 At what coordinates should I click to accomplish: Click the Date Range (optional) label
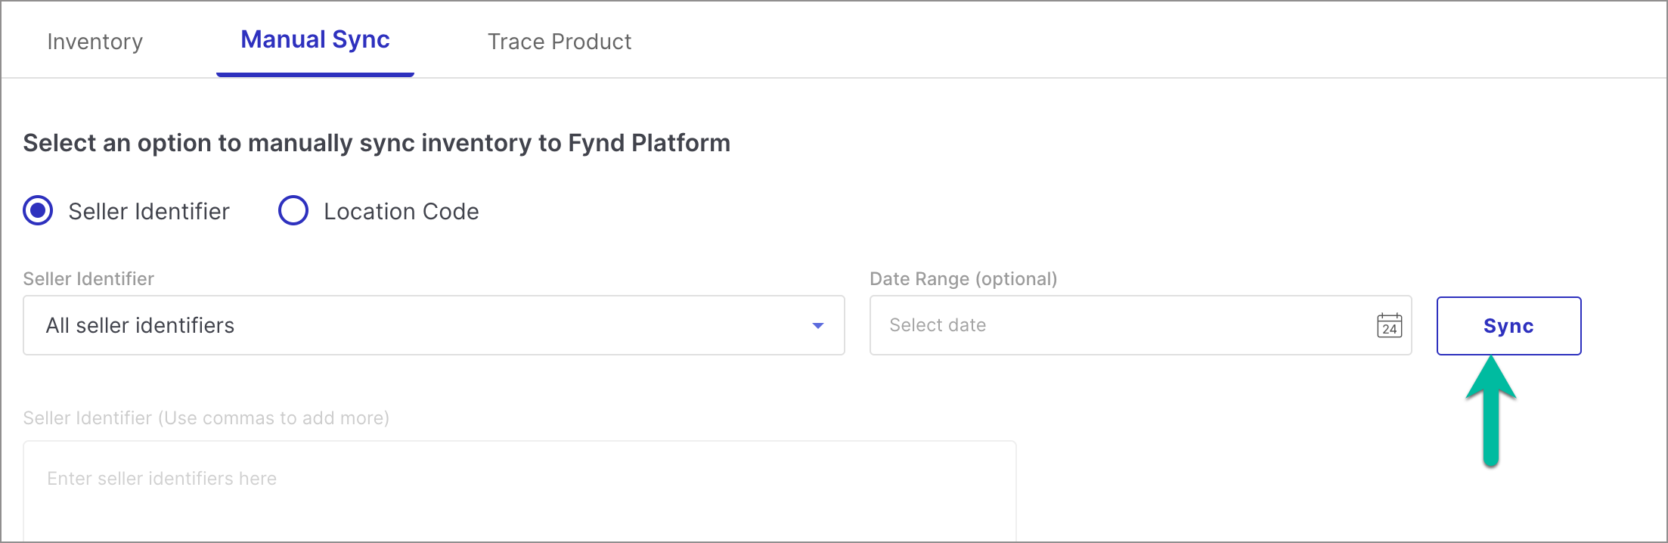point(963,279)
